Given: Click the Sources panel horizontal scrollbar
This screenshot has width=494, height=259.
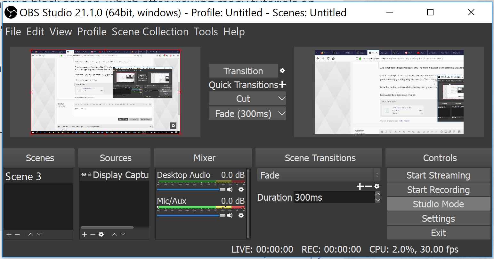Looking at the screenshot, I should click(x=107, y=228).
